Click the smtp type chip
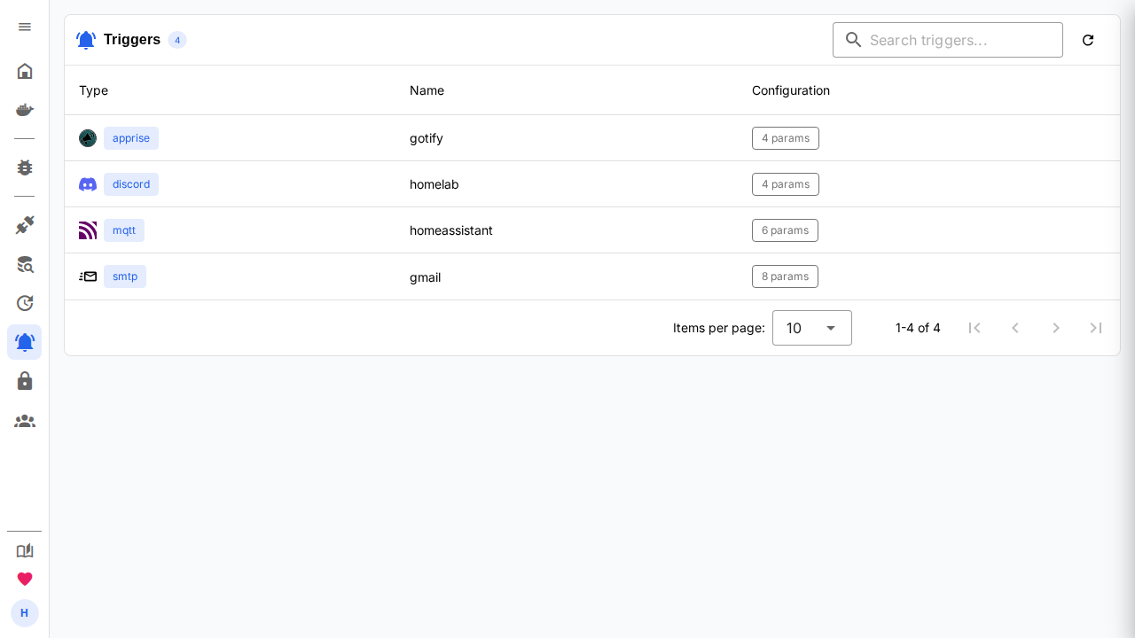The height and width of the screenshot is (638, 1135). [x=125, y=276]
